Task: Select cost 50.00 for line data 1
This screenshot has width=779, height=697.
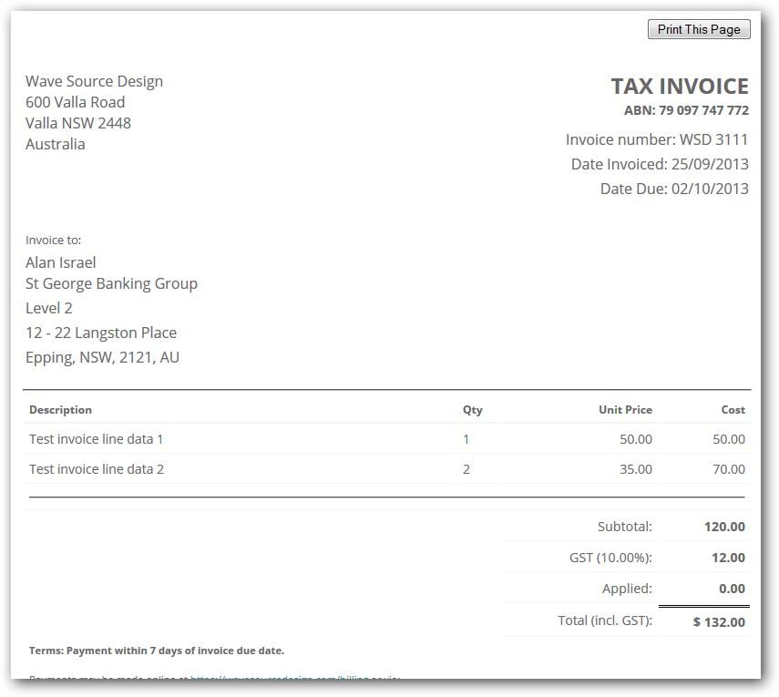Action: pos(729,438)
